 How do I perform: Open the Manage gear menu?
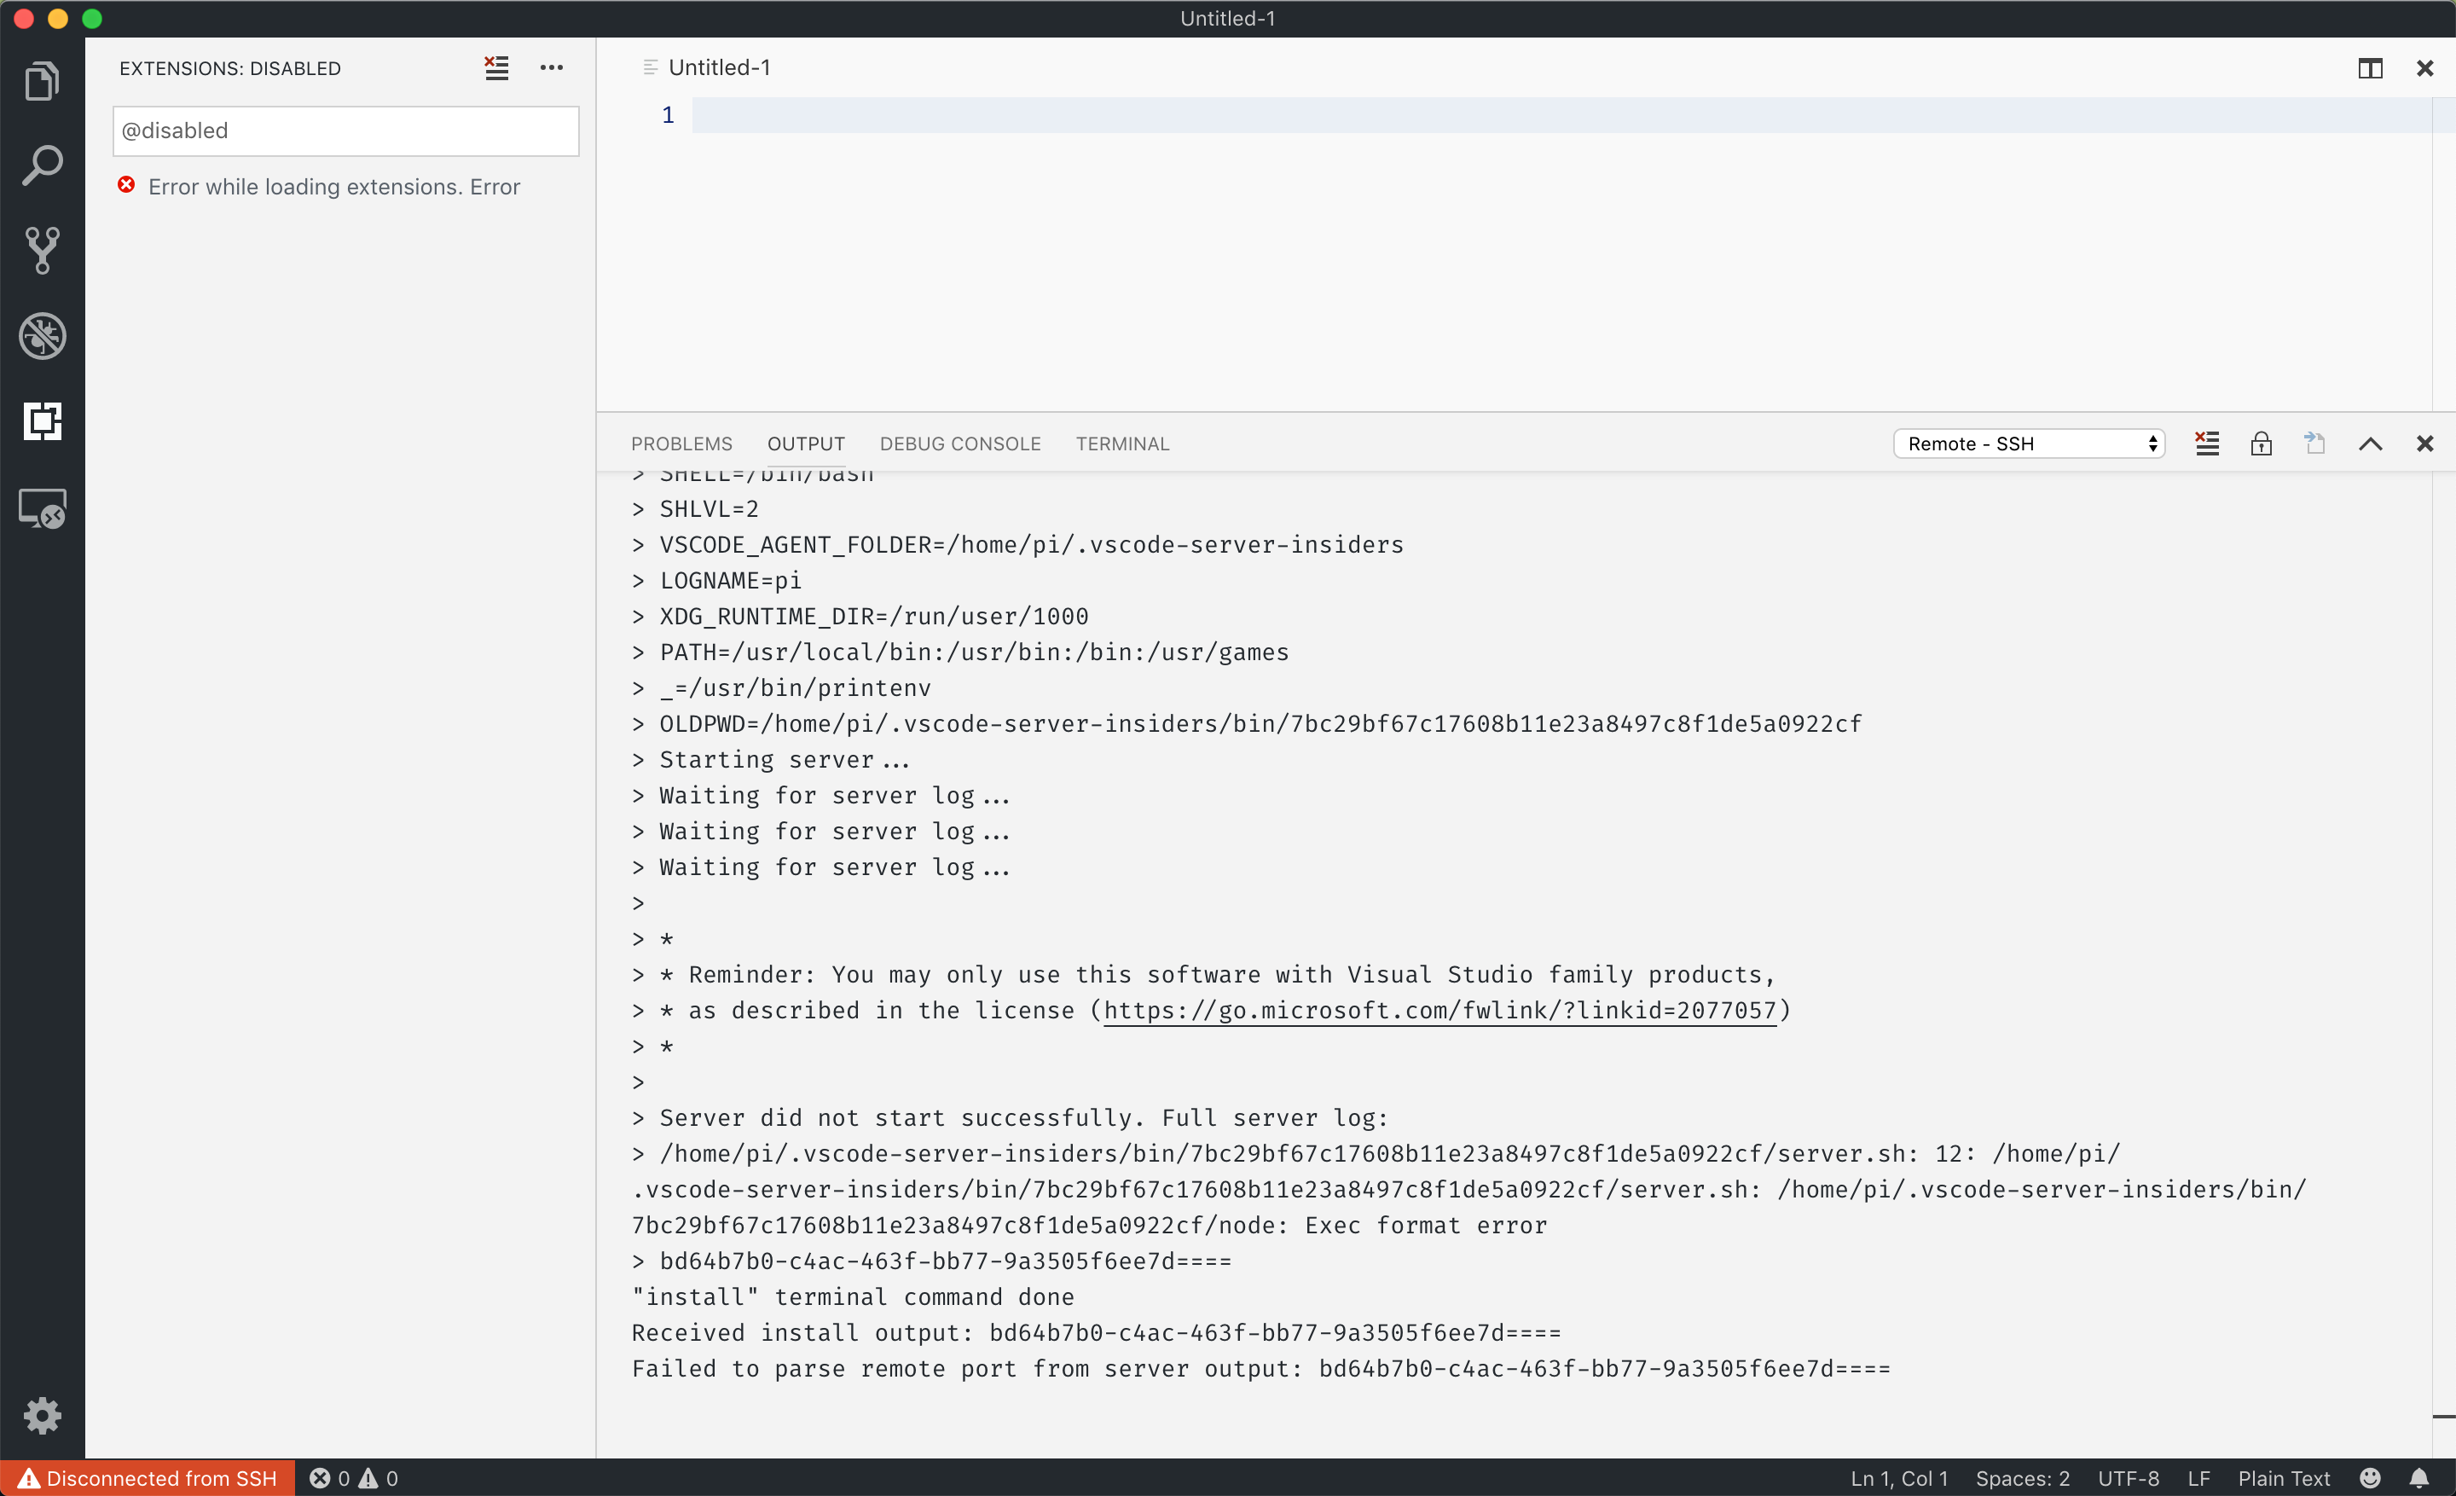tap(43, 1415)
